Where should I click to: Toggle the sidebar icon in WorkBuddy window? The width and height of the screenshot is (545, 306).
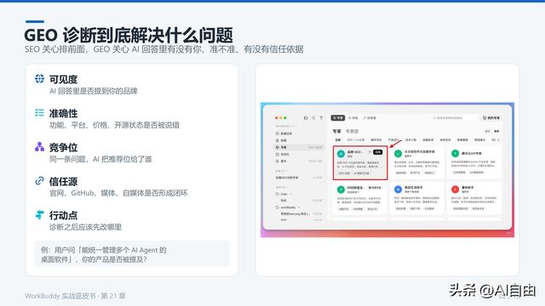coord(306,118)
